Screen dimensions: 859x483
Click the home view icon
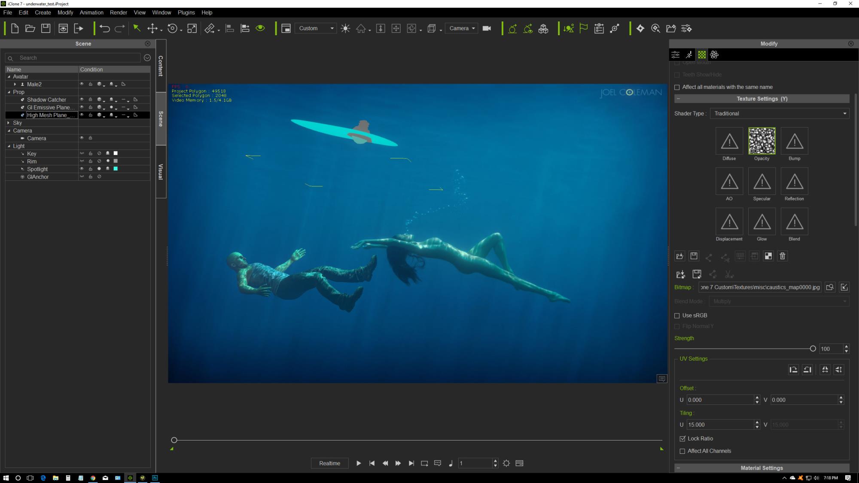(361, 28)
